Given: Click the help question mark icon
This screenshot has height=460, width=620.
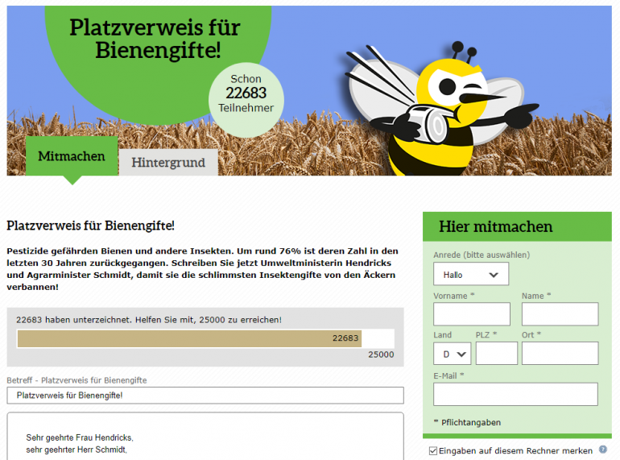Looking at the screenshot, I should pos(603,450).
